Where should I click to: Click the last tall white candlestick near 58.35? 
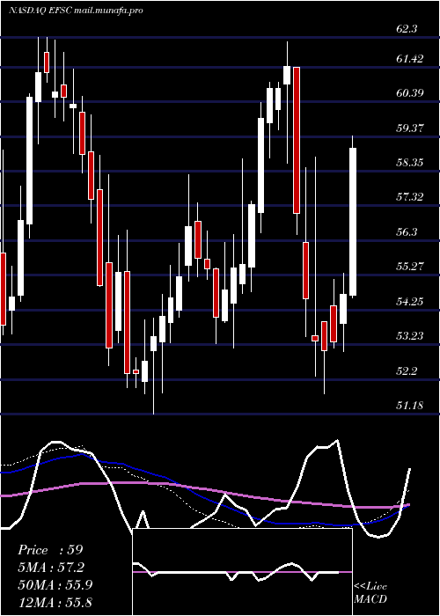pos(353,222)
